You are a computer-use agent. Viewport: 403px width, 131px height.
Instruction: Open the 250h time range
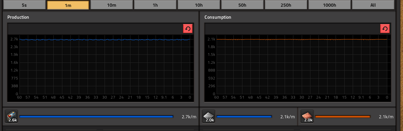286,5
